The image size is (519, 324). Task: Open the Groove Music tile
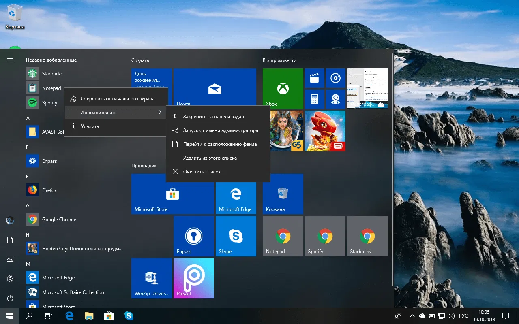336,78
